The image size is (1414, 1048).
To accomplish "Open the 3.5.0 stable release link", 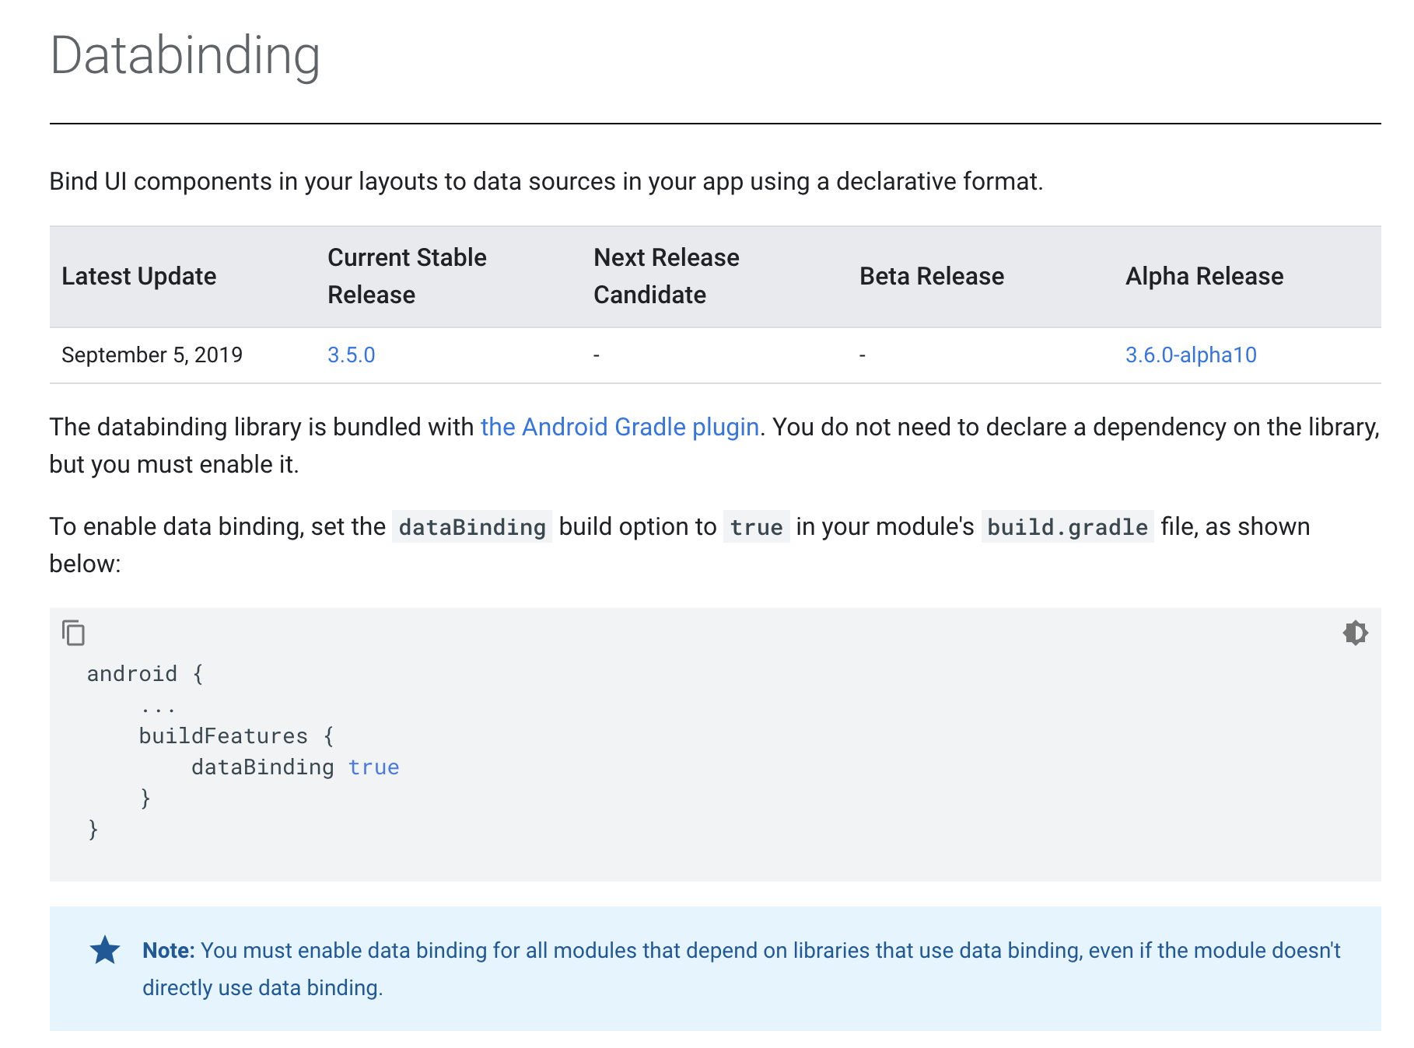I will pyautogui.click(x=351, y=355).
